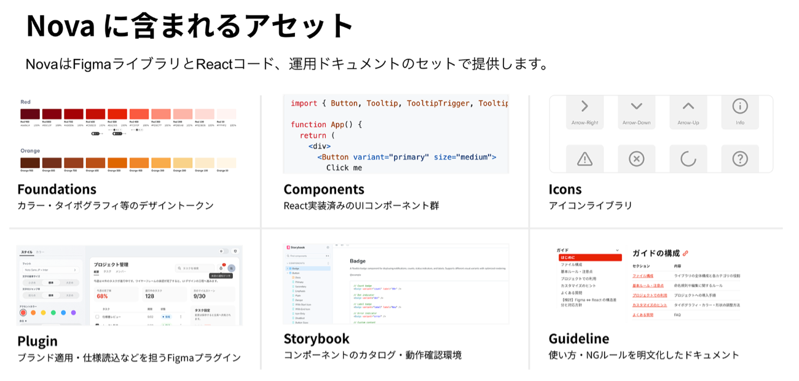Open the Danger story under Button
The width and height of the screenshot is (799, 381).
coord(299,300)
